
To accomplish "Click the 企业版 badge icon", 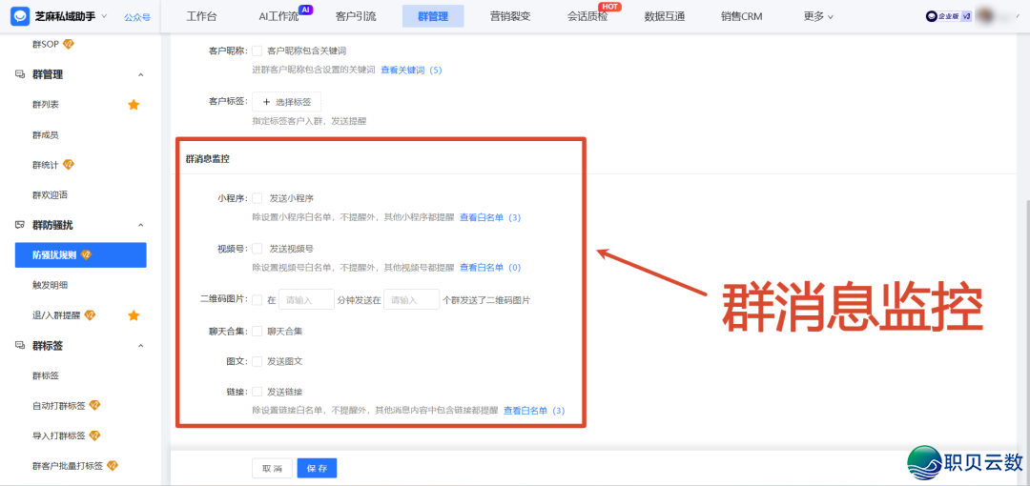I will 949,16.
